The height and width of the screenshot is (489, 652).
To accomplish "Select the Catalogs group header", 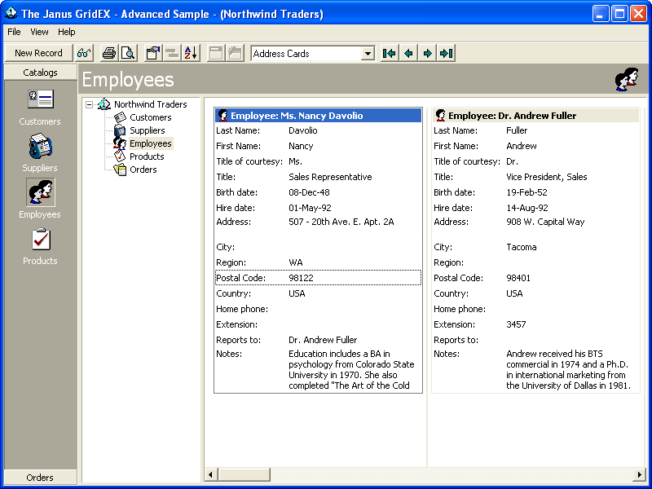I will (x=40, y=73).
